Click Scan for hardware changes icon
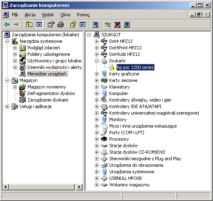 [x=95, y=24]
